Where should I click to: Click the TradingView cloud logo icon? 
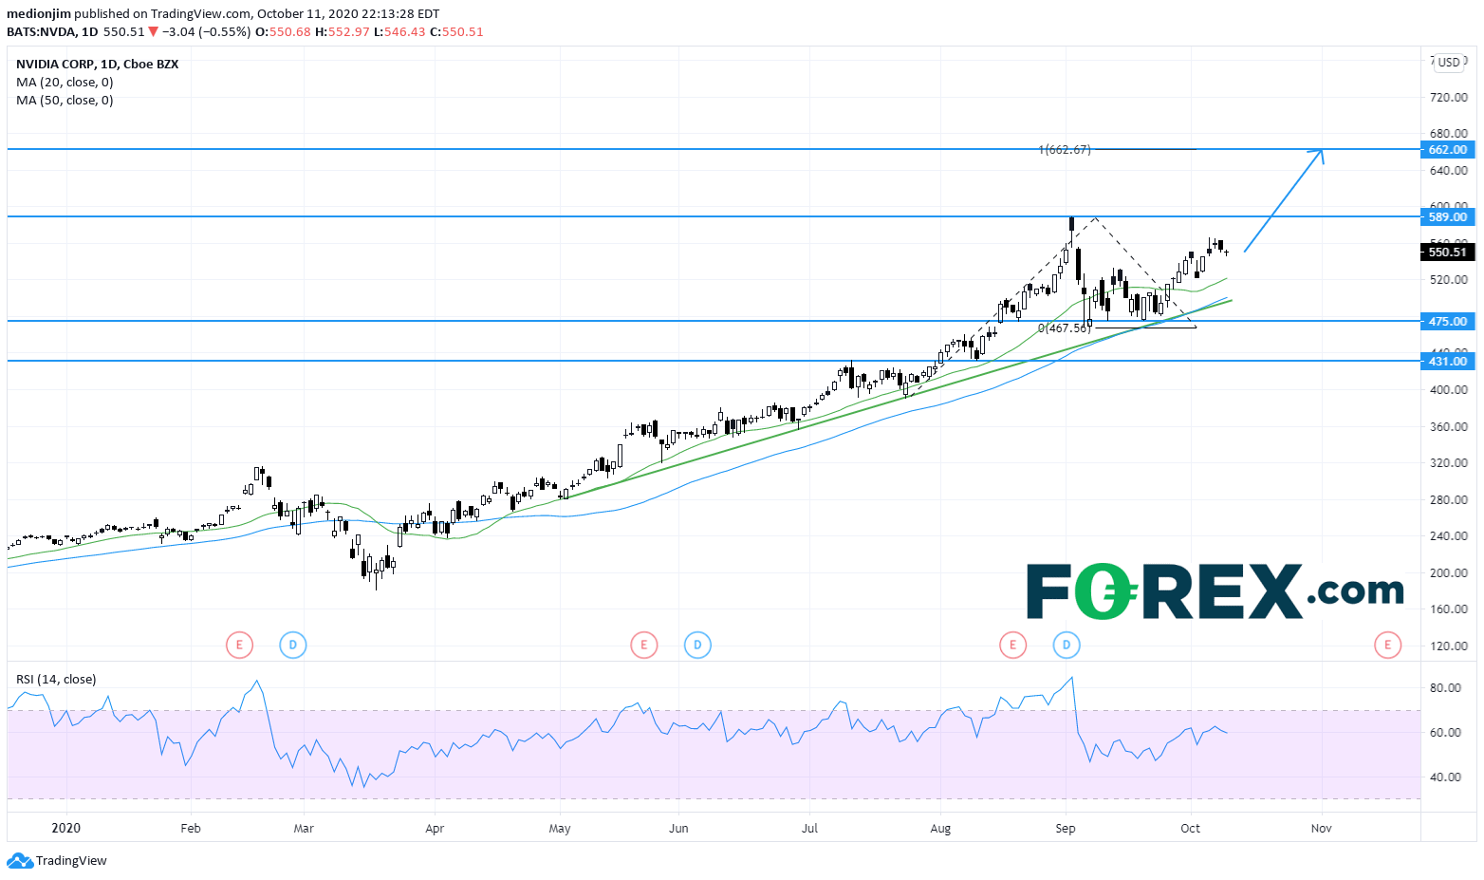point(19,861)
